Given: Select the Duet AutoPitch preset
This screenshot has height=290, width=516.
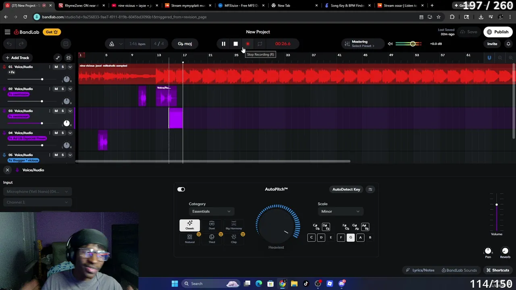Looking at the screenshot, I should (x=212, y=225).
